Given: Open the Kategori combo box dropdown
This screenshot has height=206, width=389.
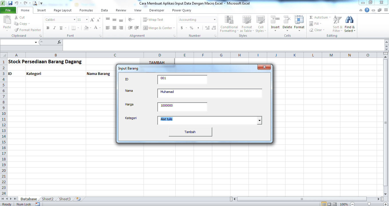Looking at the screenshot, I should (x=260, y=120).
